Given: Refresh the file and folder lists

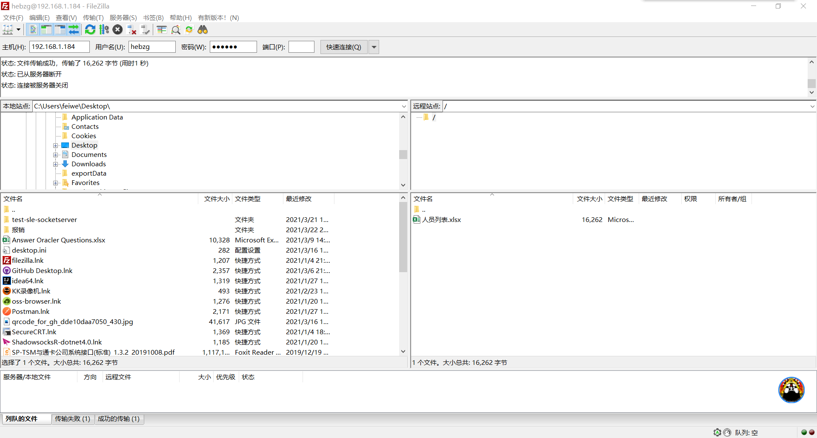Looking at the screenshot, I should tap(90, 30).
